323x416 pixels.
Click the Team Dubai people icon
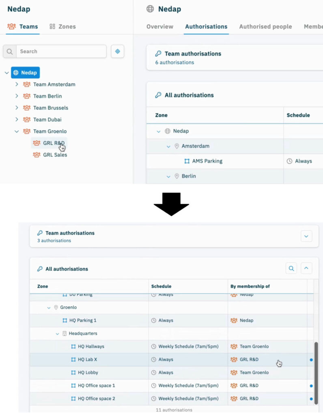[x=26, y=119]
